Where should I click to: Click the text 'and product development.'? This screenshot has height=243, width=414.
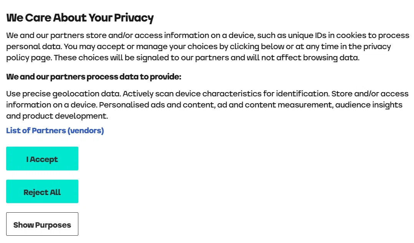point(57,116)
